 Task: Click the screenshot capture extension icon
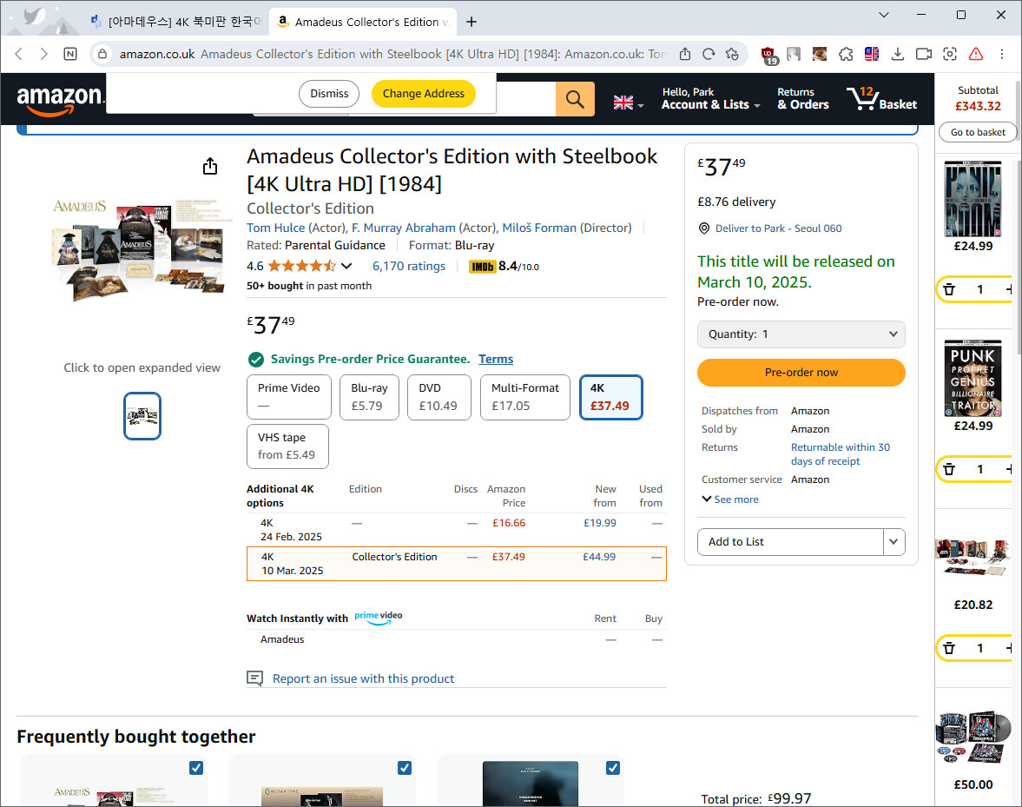(x=950, y=54)
